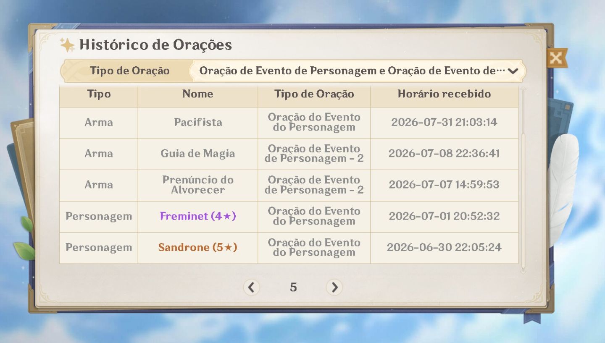
Task: Select the Pacifista weapon entry
Action: [x=198, y=122]
